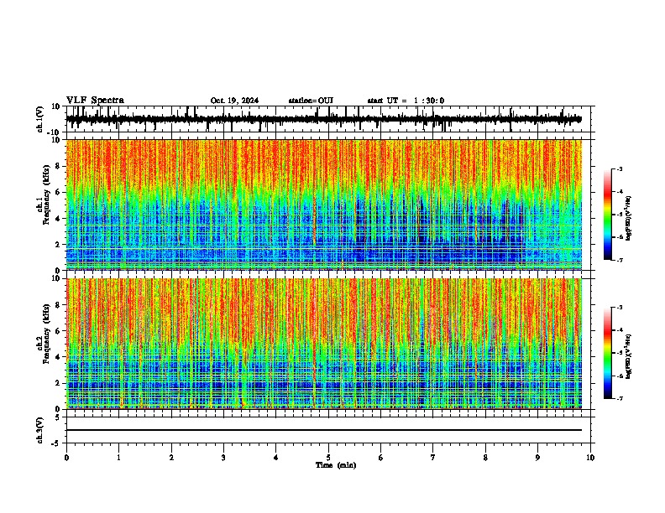The height and width of the screenshot is (513, 665).
Task: Click time tick label '8' on x-axis
Action: click(x=485, y=458)
